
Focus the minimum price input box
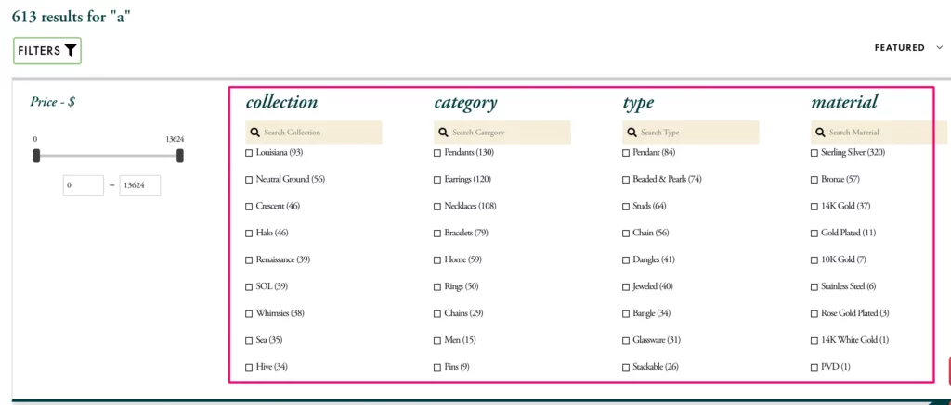[84, 185]
